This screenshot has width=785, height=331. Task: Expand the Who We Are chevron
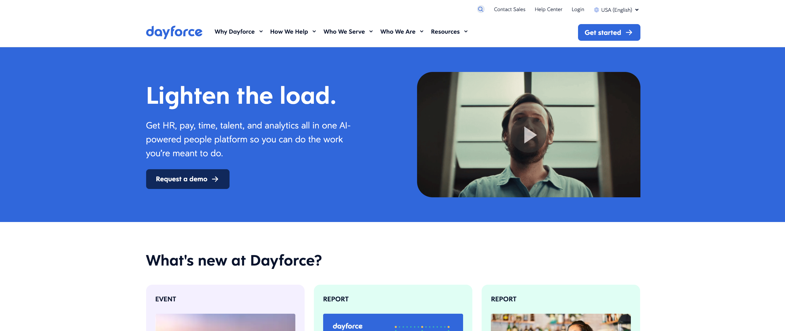[422, 31]
